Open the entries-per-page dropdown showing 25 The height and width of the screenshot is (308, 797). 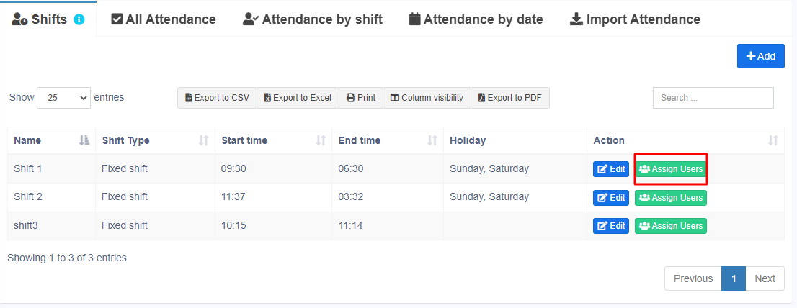pyautogui.click(x=63, y=98)
